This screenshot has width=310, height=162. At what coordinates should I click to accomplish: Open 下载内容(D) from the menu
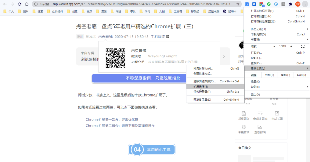pyautogui.click(x=277, y=34)
